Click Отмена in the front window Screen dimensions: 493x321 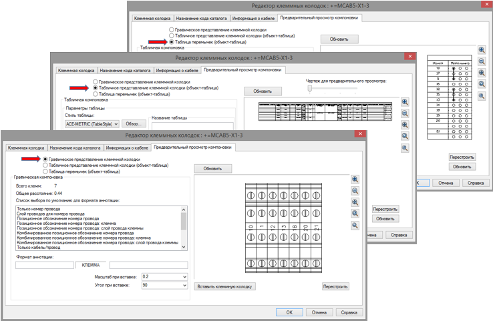[x=319, y=312]
